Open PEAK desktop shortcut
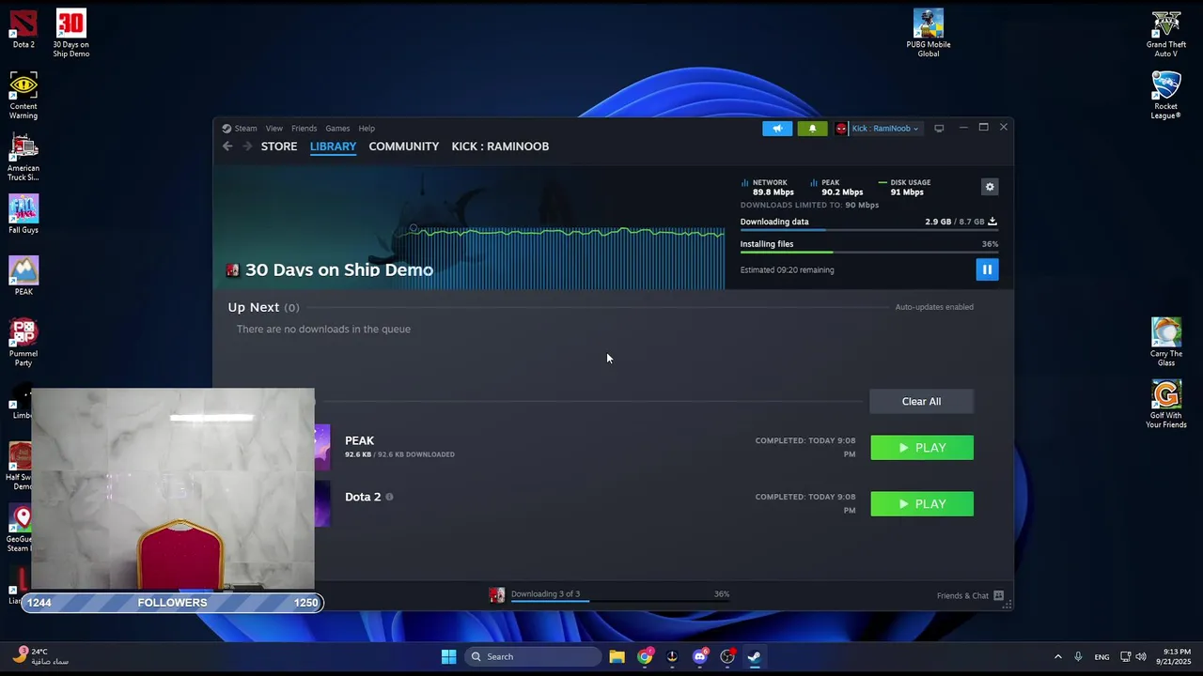This screenshot has height=676, width=1203. click(23, 276)
